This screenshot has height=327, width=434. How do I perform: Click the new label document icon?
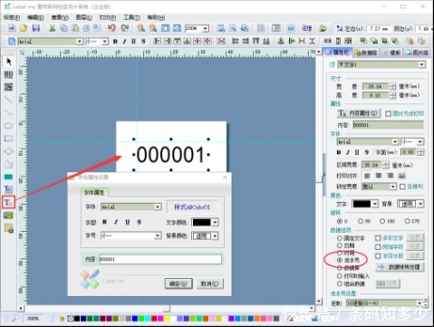(12, 28)
